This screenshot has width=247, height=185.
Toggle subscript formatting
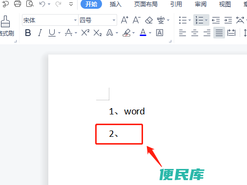click(x=98, y=33)
